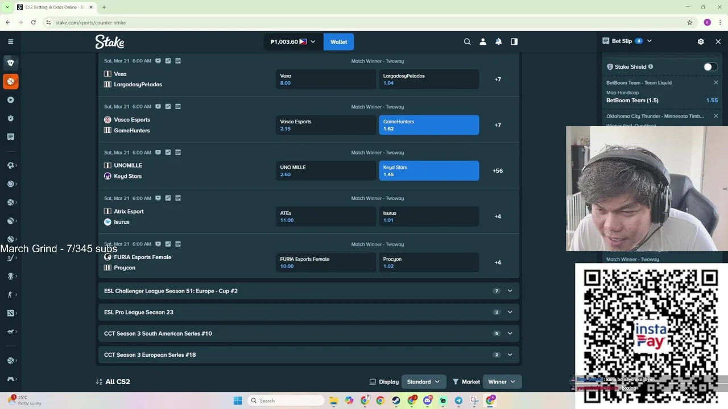Open Starting Soon stopwatch icon in sidebar
This screenshot has width=728, height=409.
coord(10,118)
